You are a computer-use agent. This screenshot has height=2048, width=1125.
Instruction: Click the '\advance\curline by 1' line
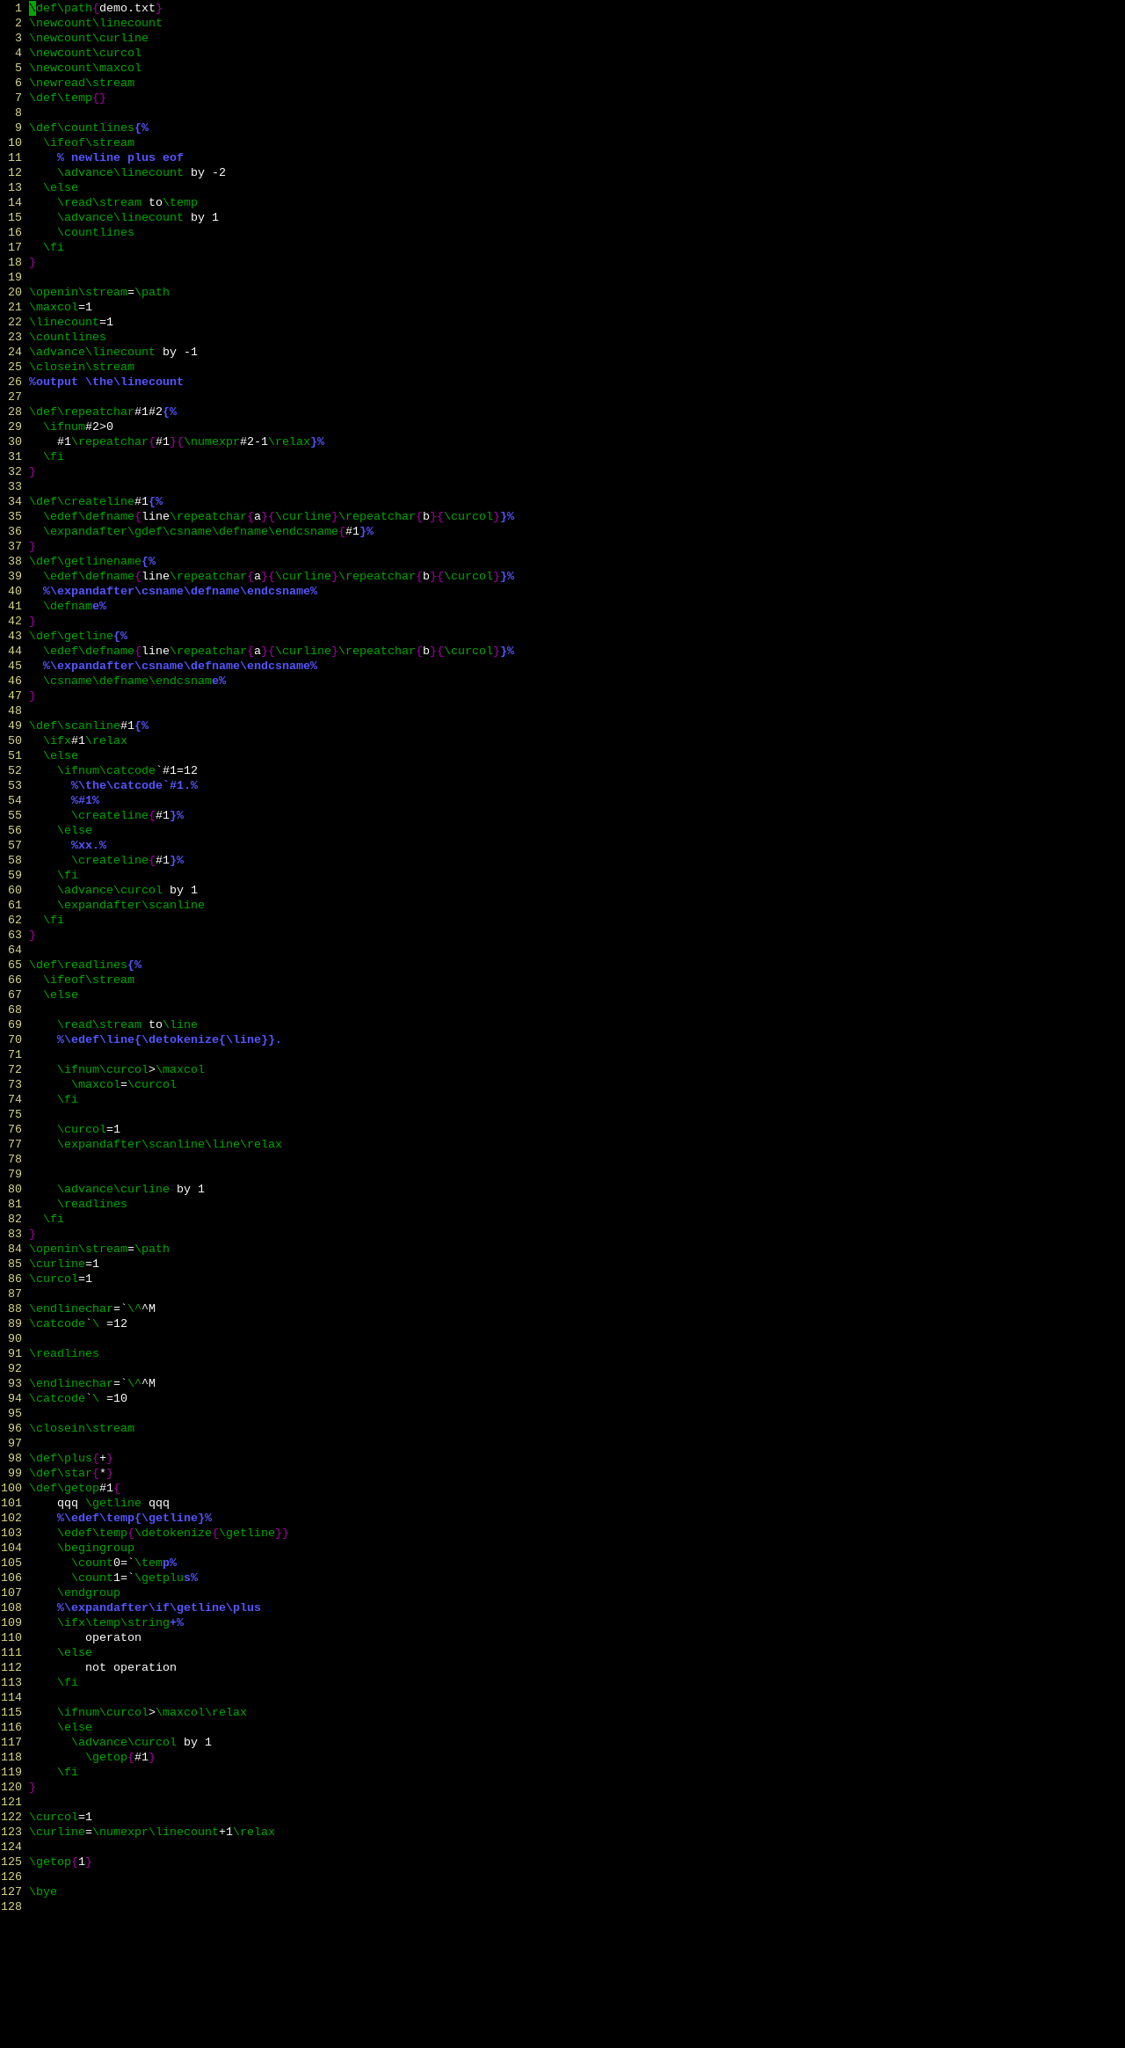[x=131, y=1189]
